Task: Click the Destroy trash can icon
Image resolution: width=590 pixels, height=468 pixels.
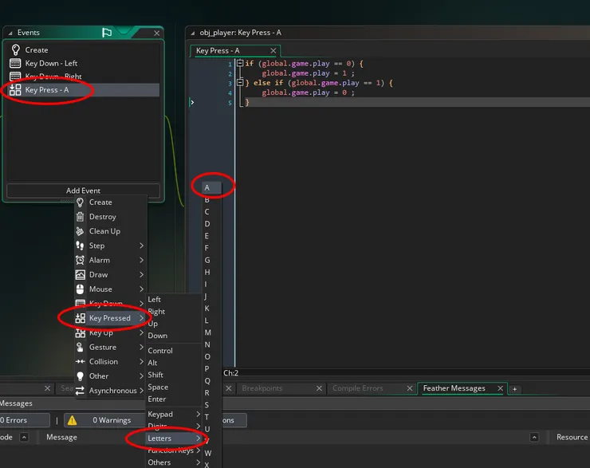Action: pyautogui.click(x=81, y=217)
